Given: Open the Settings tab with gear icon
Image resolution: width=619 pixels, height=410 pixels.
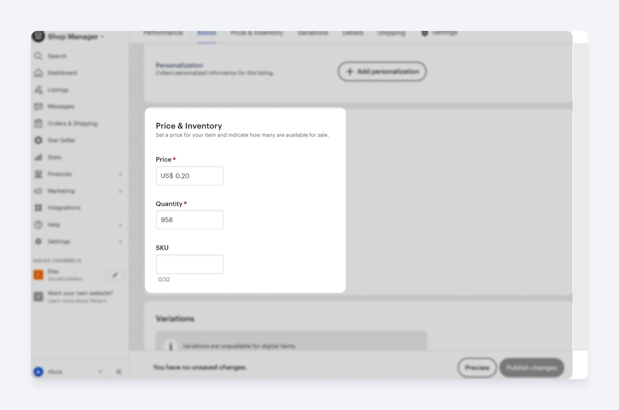Looking at the screenshot, I should (439, 33).
